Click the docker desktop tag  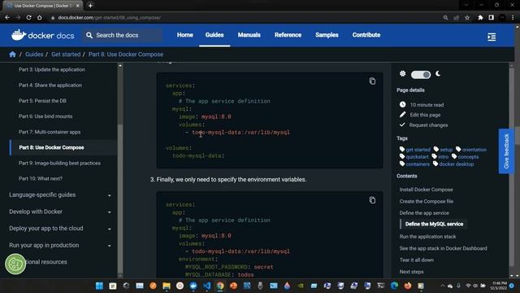pyautogui.click(x=457, y=164)
